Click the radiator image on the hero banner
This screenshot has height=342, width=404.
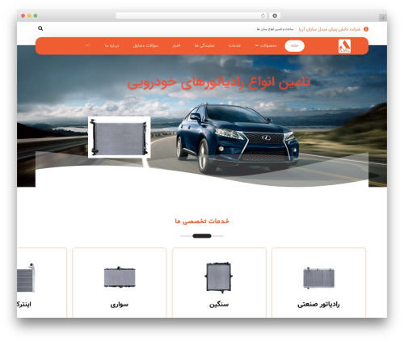[x=120, y=137]
